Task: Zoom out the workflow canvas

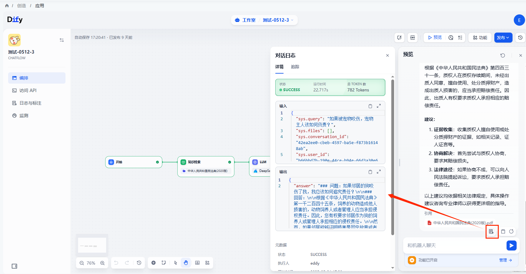Action: (x=82, y=263)
